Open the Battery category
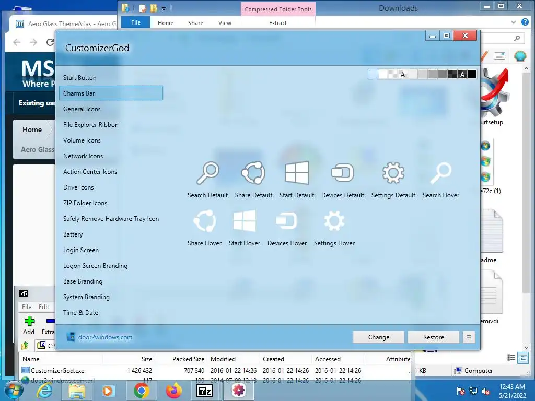 click(111, 234)
